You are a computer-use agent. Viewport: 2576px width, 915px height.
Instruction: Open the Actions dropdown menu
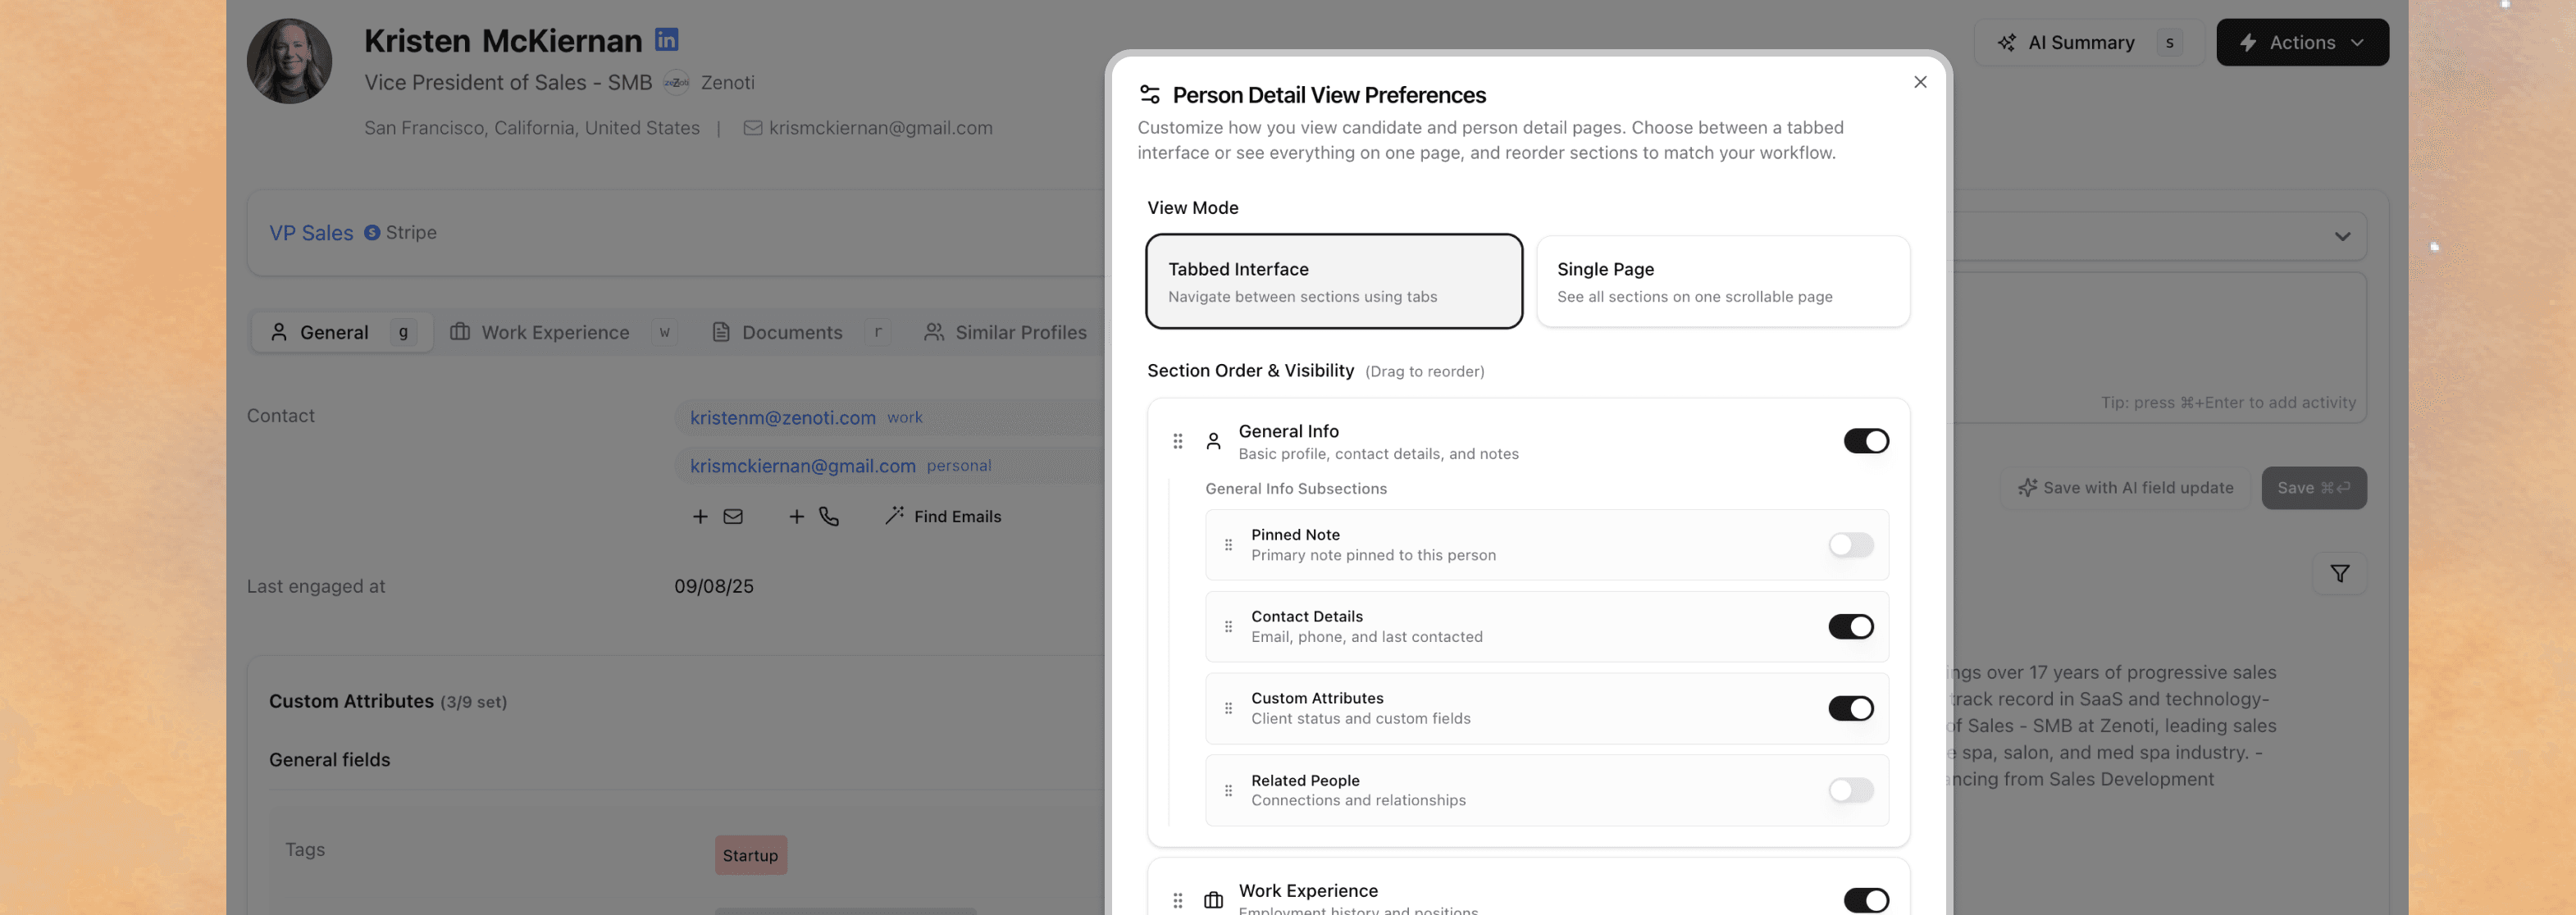coord(2301,42)
